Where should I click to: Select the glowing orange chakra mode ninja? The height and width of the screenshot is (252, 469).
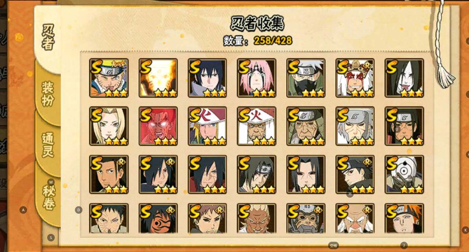coord(158,78)
